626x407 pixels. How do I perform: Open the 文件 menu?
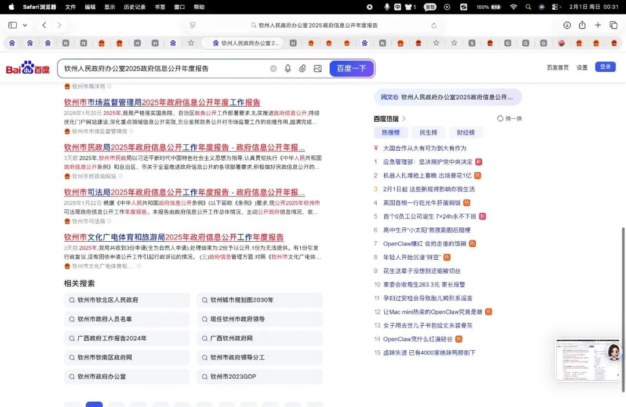pyautogui.click(x=70, y=7)
